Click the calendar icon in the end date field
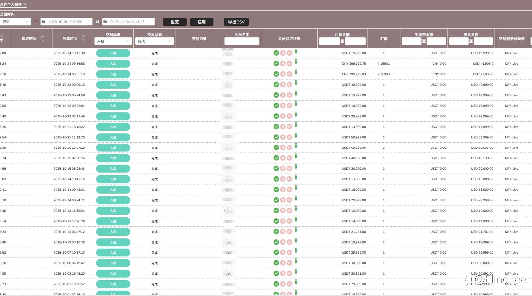 (x=105, y=22)
